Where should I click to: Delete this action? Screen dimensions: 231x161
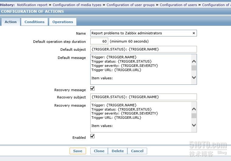(118, 151)
